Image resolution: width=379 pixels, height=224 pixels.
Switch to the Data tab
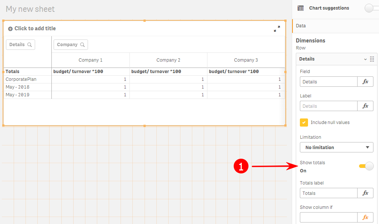301,26
